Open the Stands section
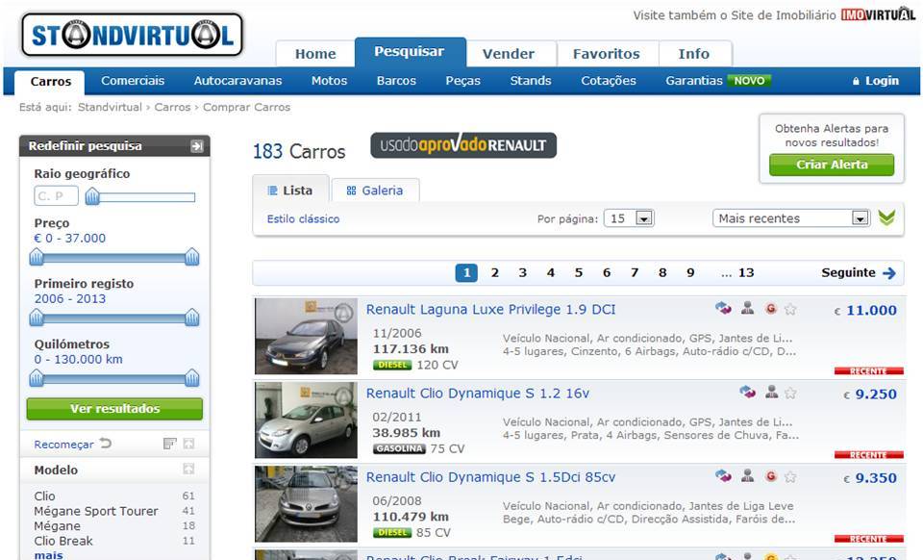 (531, 81)
